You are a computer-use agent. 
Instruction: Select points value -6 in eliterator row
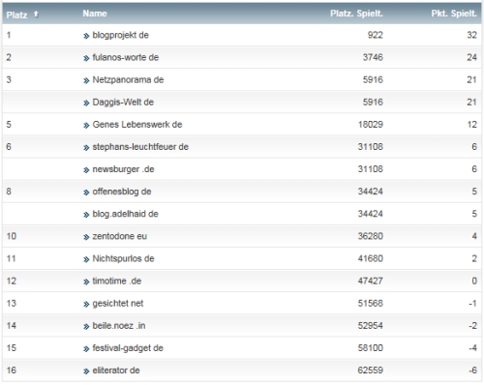(x=472, y=370)
